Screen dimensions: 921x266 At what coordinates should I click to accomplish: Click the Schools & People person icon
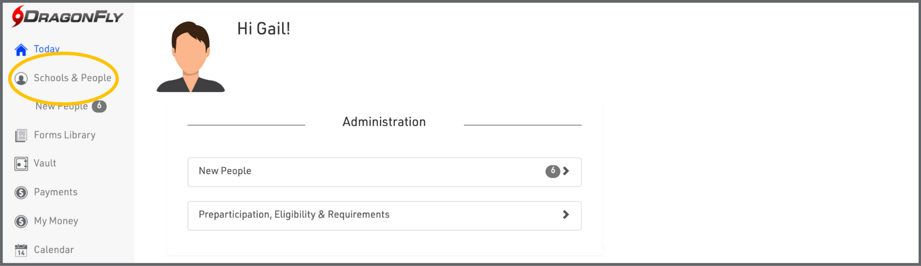coord(21,78)
